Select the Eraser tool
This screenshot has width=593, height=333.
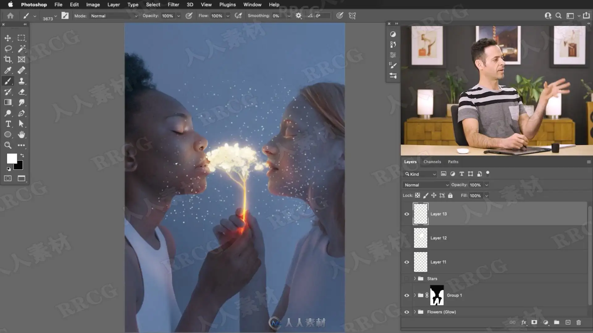tap(21, 92)
